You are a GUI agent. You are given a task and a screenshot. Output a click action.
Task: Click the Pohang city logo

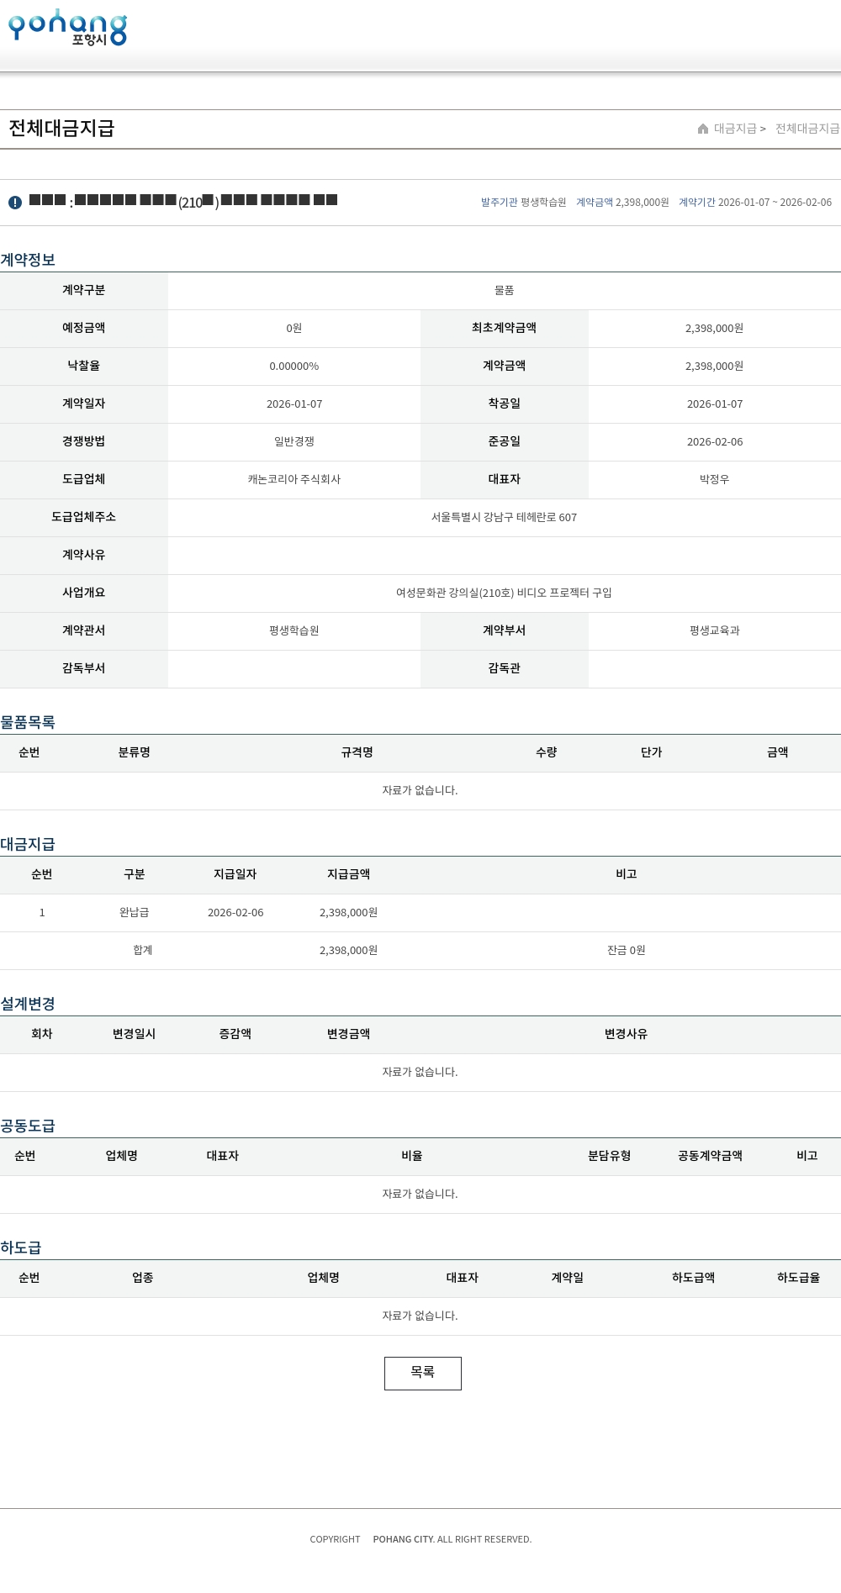click(67, 28)
